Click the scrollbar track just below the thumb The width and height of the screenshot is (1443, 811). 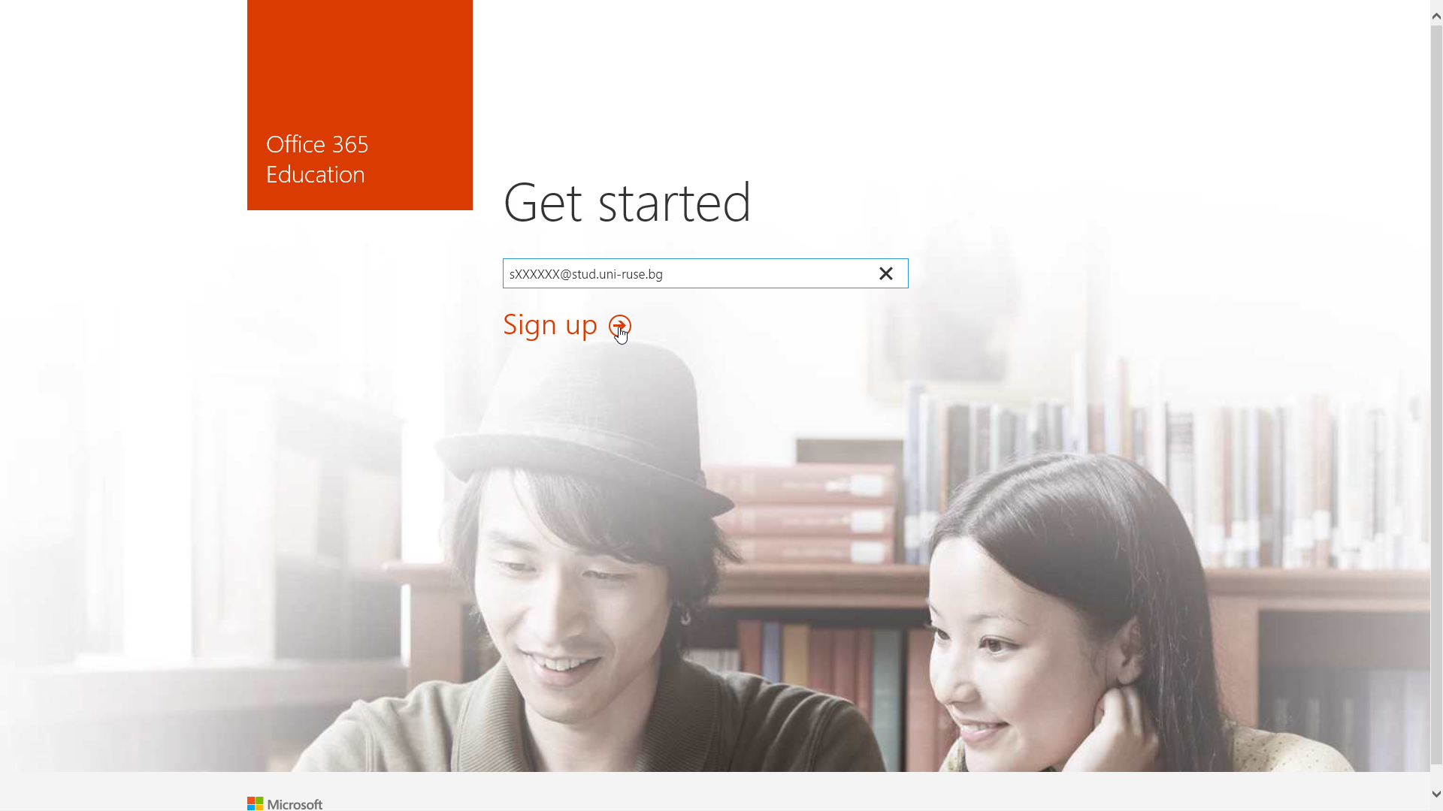coord(1436,775)
